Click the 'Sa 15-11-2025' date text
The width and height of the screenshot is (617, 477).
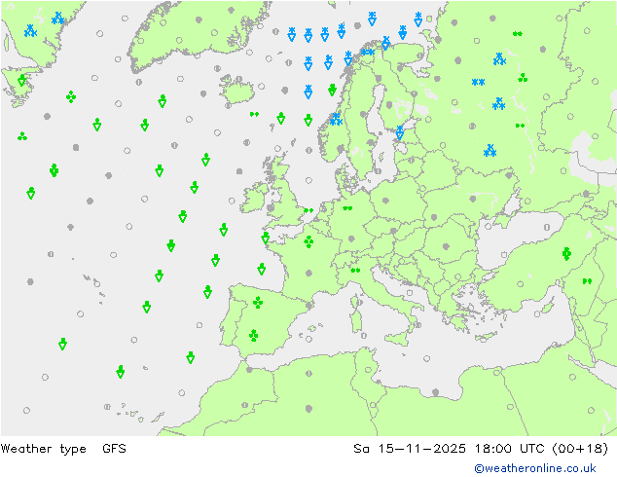410,448
